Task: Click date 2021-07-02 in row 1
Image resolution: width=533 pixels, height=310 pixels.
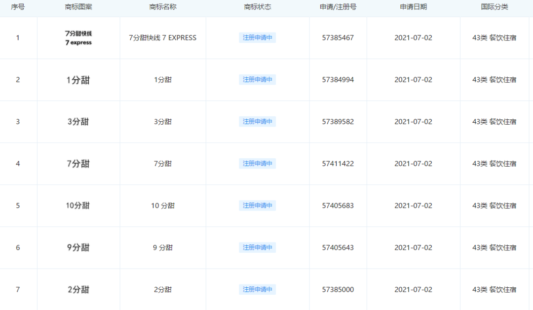Action: tap(414, 37)
